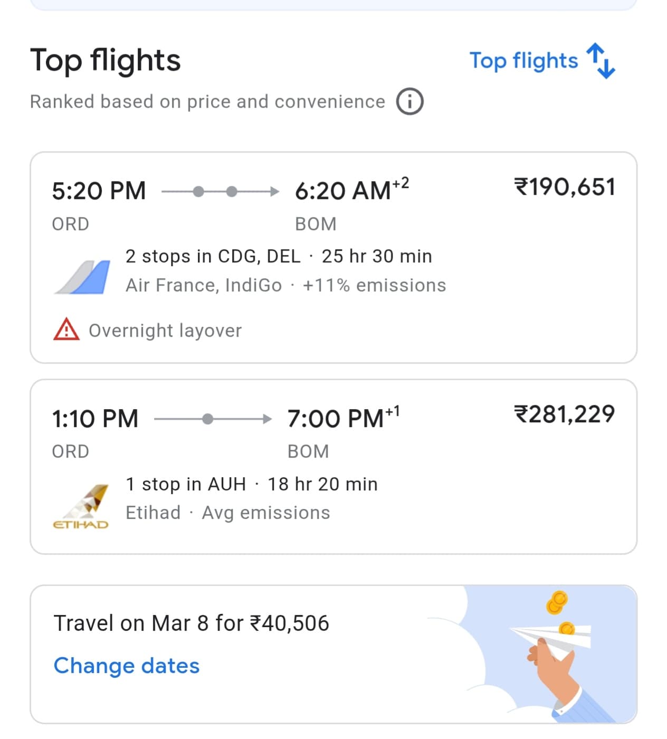
Task: Click the 5:20 PM ORD departure time
Action: click(99, 191)
